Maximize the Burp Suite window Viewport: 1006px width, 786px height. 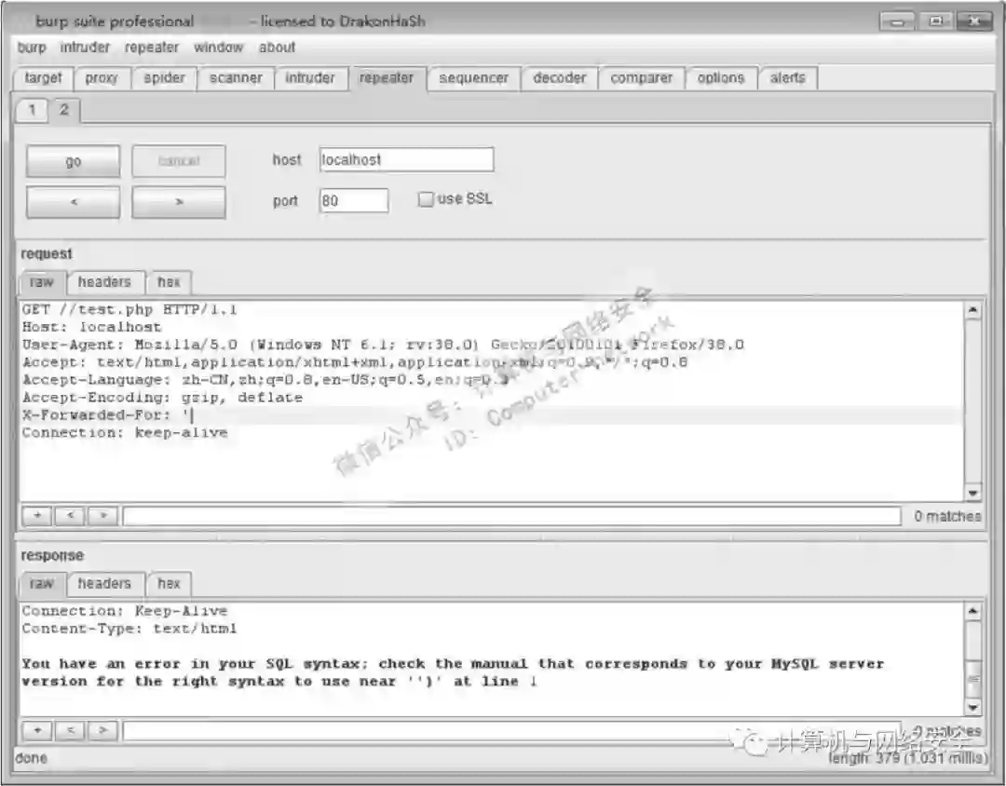(x=936, y=21)
